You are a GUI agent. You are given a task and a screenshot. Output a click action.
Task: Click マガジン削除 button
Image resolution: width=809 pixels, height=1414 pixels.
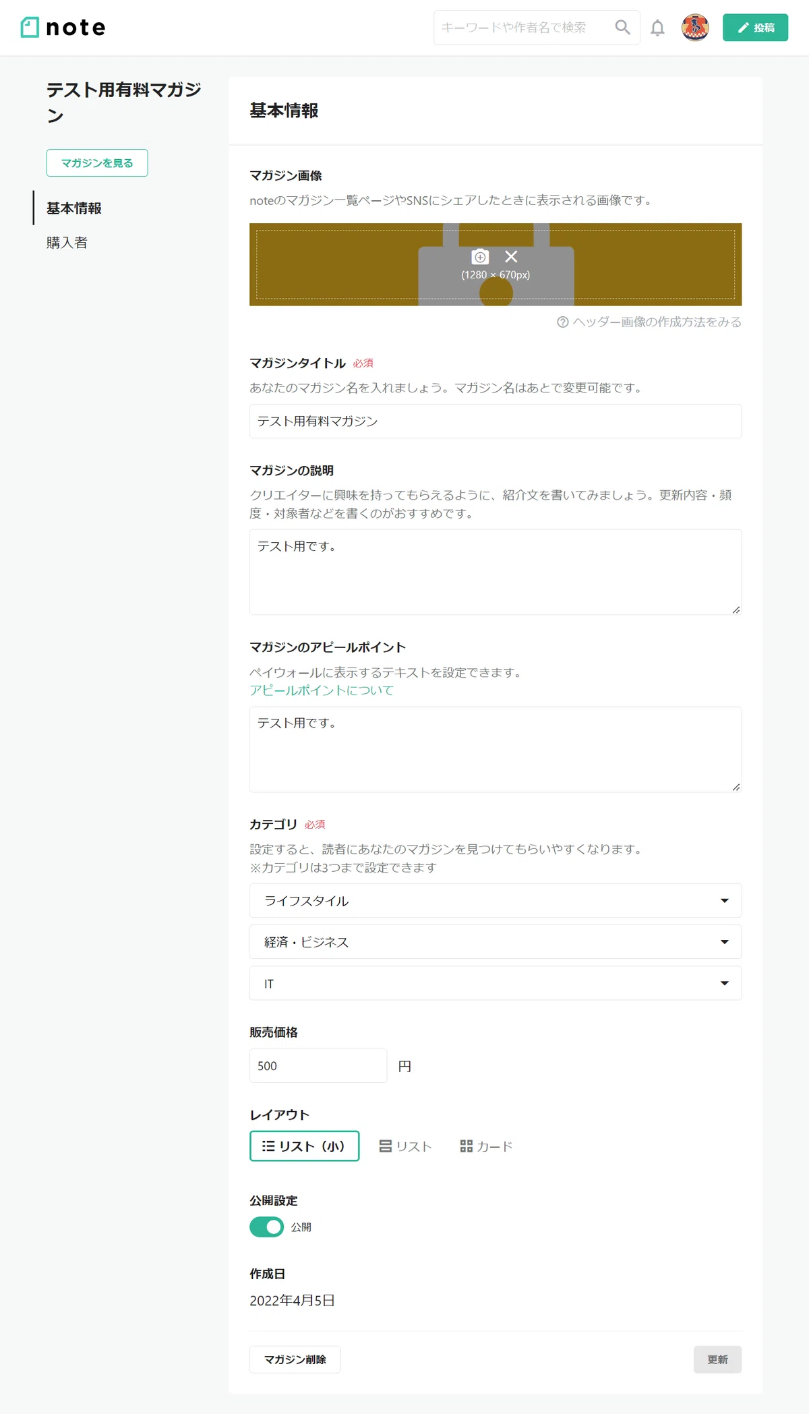pyautogui.click(x=295, y=1359)
